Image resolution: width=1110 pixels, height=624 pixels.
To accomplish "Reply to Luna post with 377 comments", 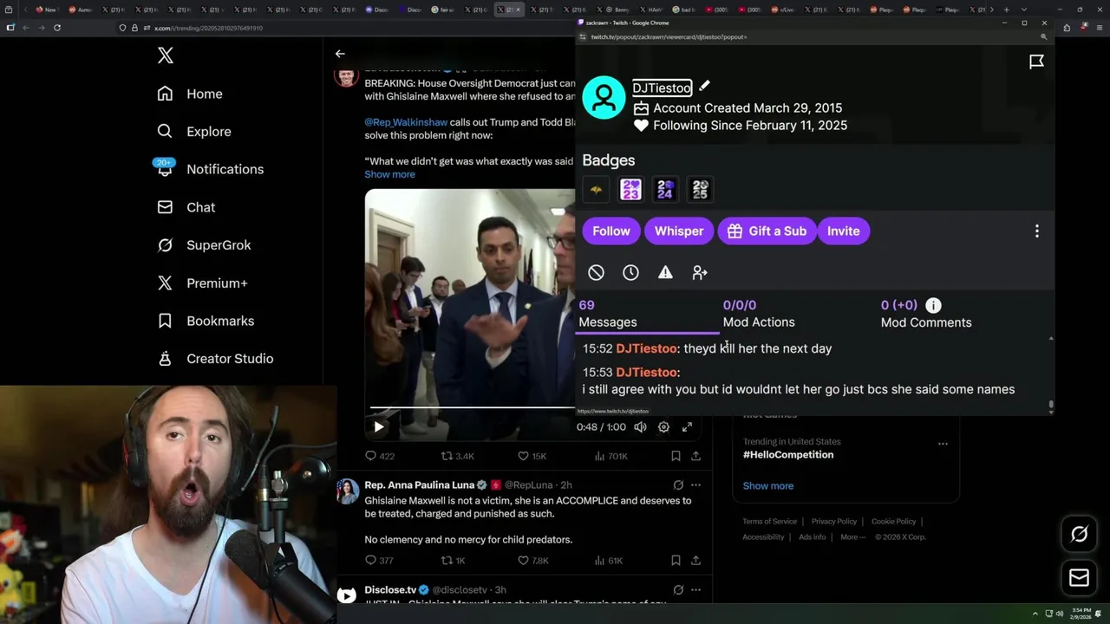I will (380, 561).
